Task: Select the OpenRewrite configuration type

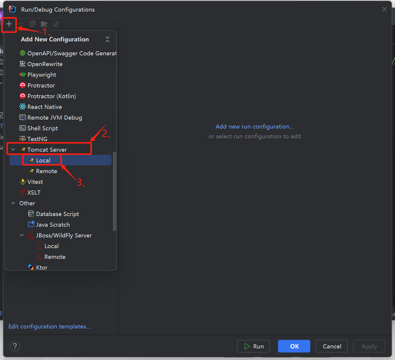Action: [x=60, y=64]
